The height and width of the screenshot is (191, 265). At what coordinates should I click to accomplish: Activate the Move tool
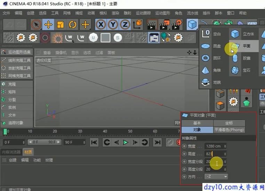(x=48, y=25)
